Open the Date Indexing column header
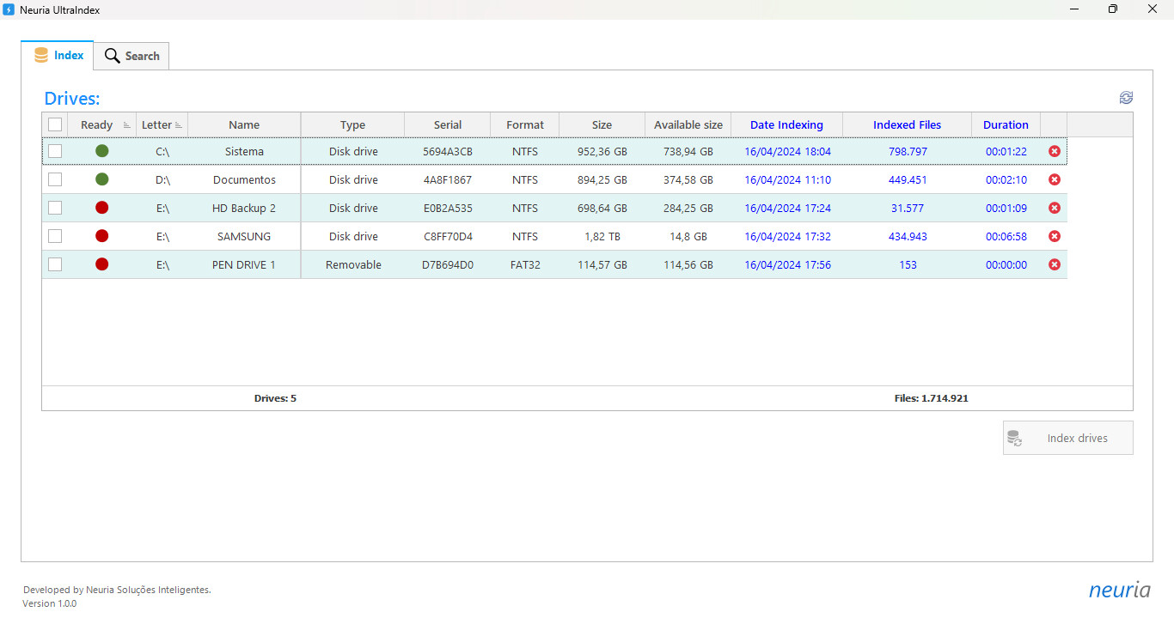The width and height of the screenshot is (1174, 618). pos(786,124)
